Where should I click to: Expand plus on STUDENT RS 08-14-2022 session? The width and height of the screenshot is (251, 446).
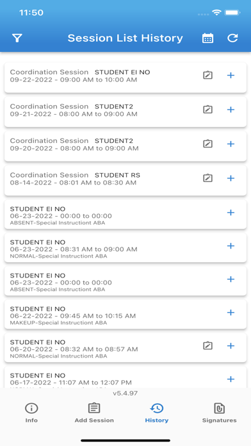(x=231, y=178)
